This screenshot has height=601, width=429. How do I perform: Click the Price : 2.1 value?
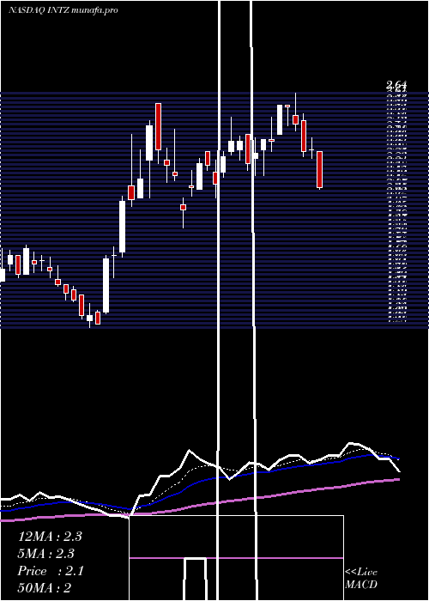click(x=51, y=571)
